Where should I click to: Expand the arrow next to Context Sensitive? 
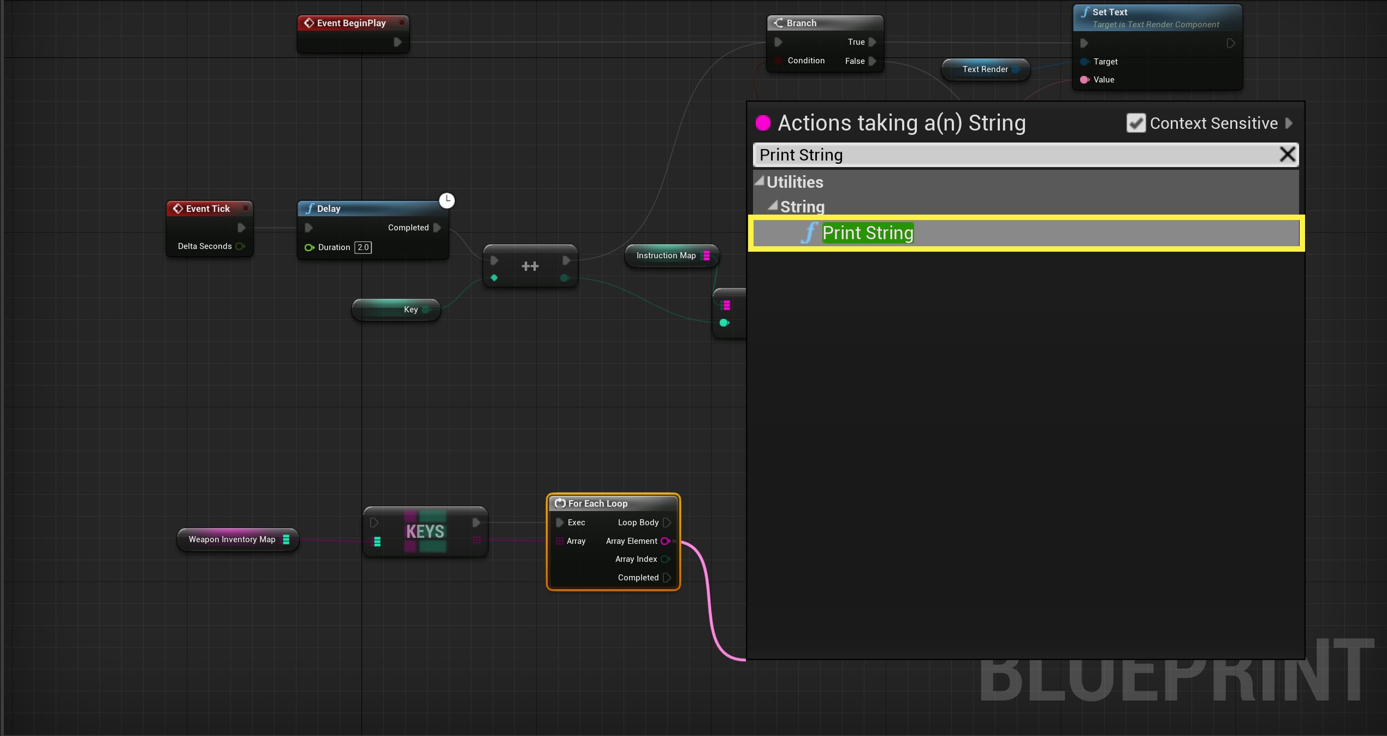click(1289, 123)
